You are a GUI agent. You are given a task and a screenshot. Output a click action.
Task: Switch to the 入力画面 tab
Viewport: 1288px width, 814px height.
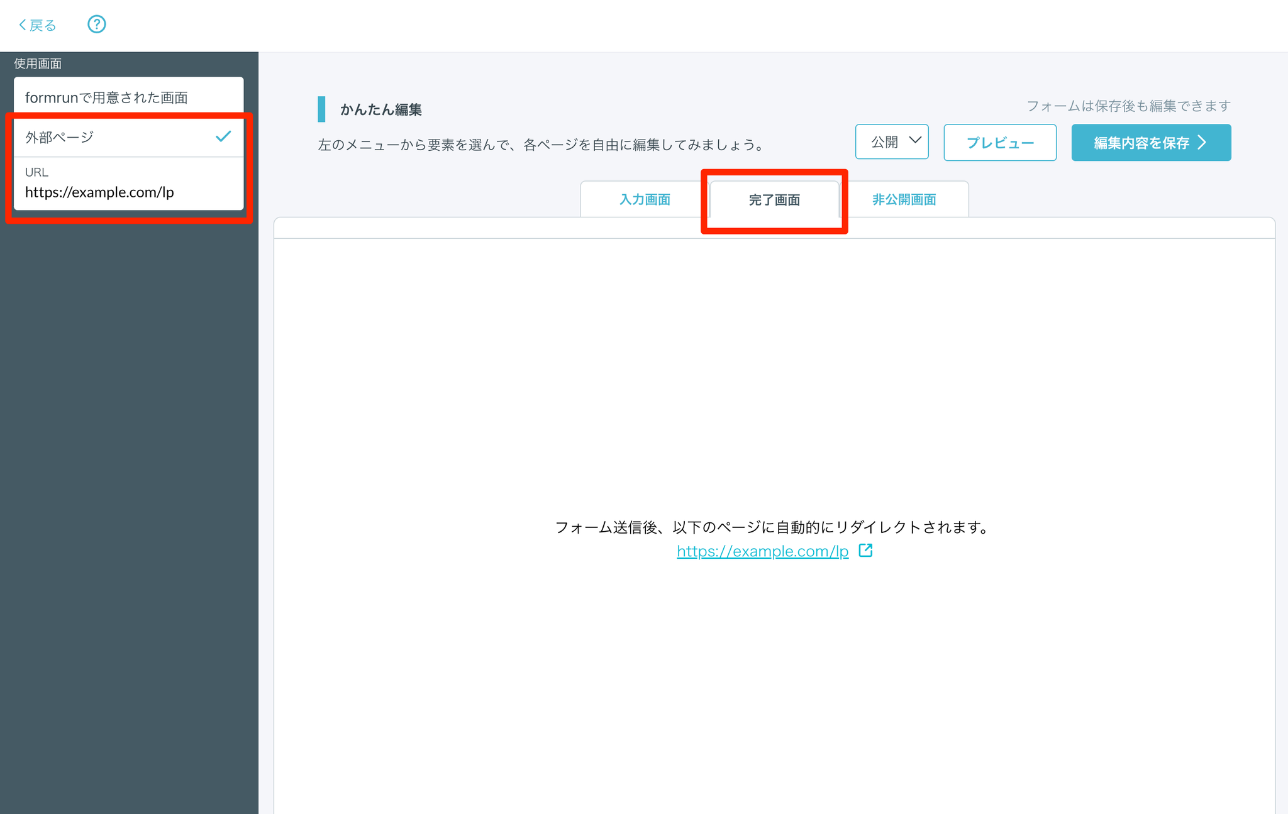pos(645,200)
